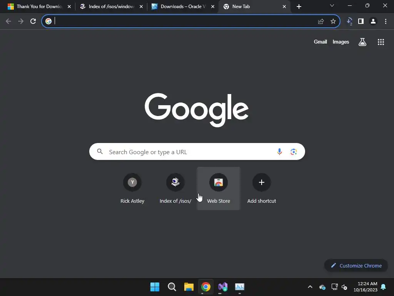Open the Google apps grid
Viewport: 394px width, 296px height.
click(x=381, y=42)
